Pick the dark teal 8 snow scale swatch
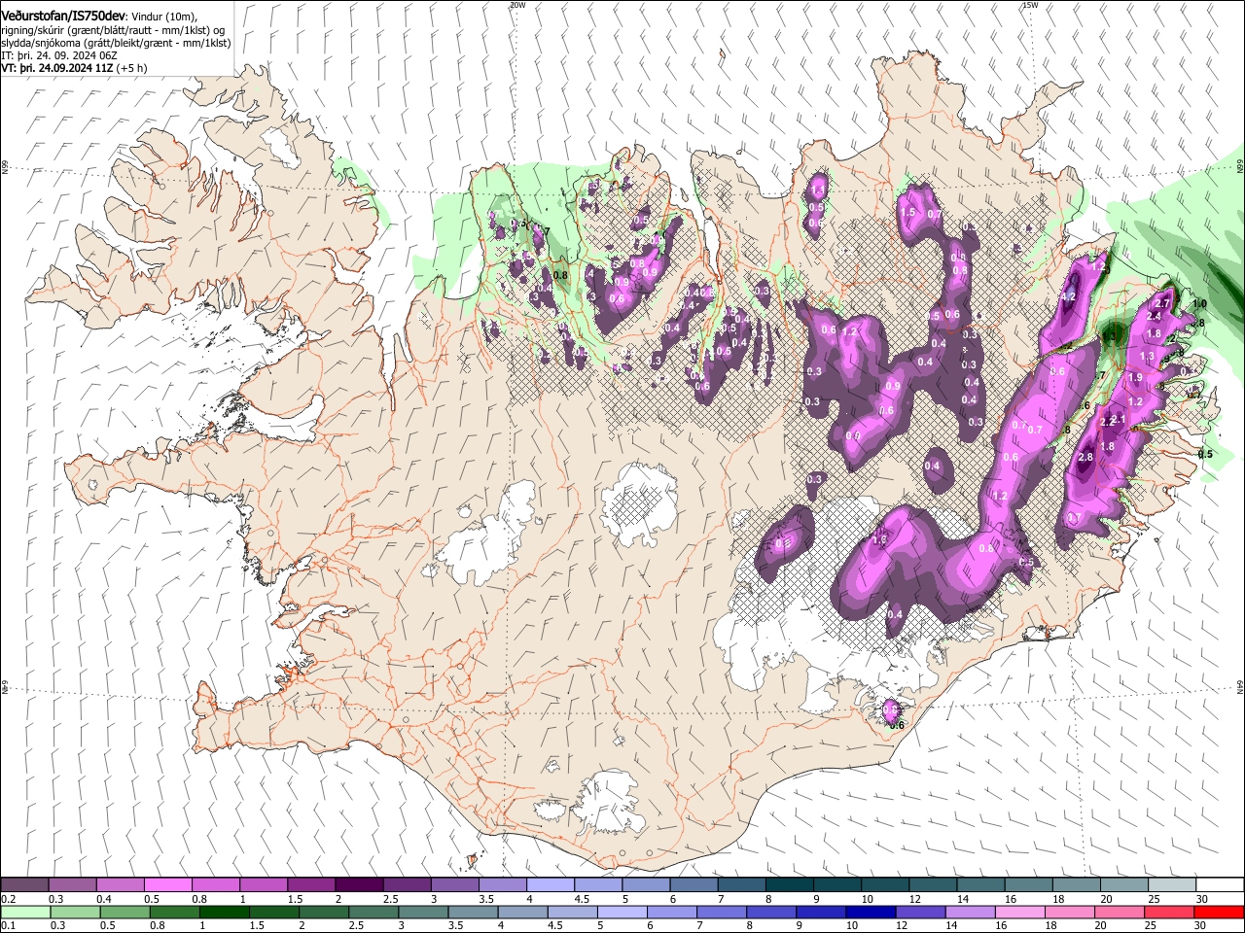Image resolution: width=1245 pixels, height=933 pixels. (789, 885)
